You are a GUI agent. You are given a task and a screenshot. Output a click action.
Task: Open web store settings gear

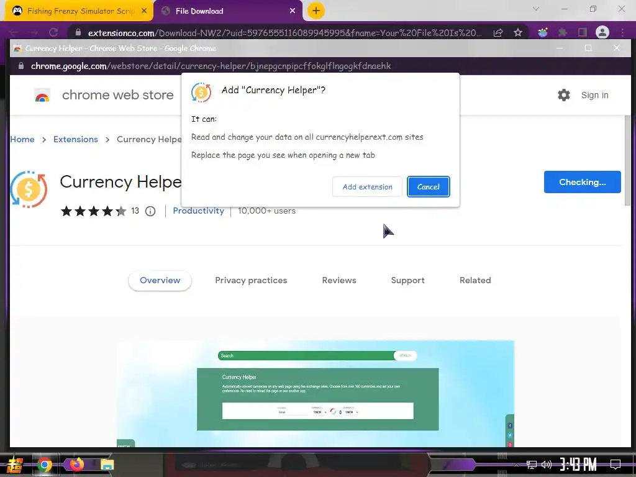[x=564, y=95]
